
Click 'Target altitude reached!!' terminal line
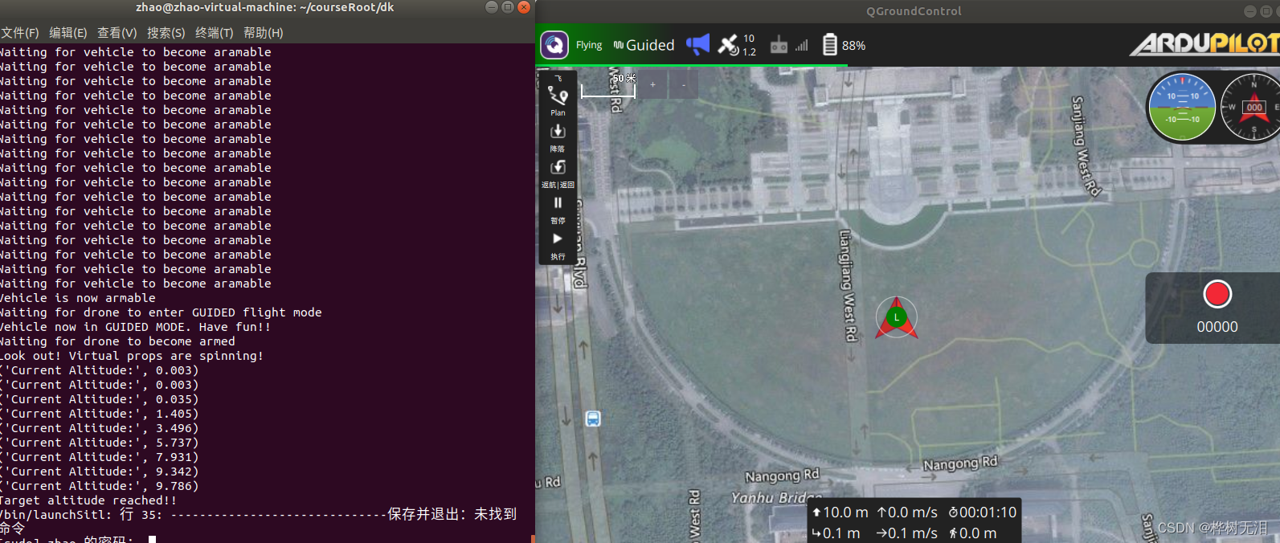coord(88,500)
